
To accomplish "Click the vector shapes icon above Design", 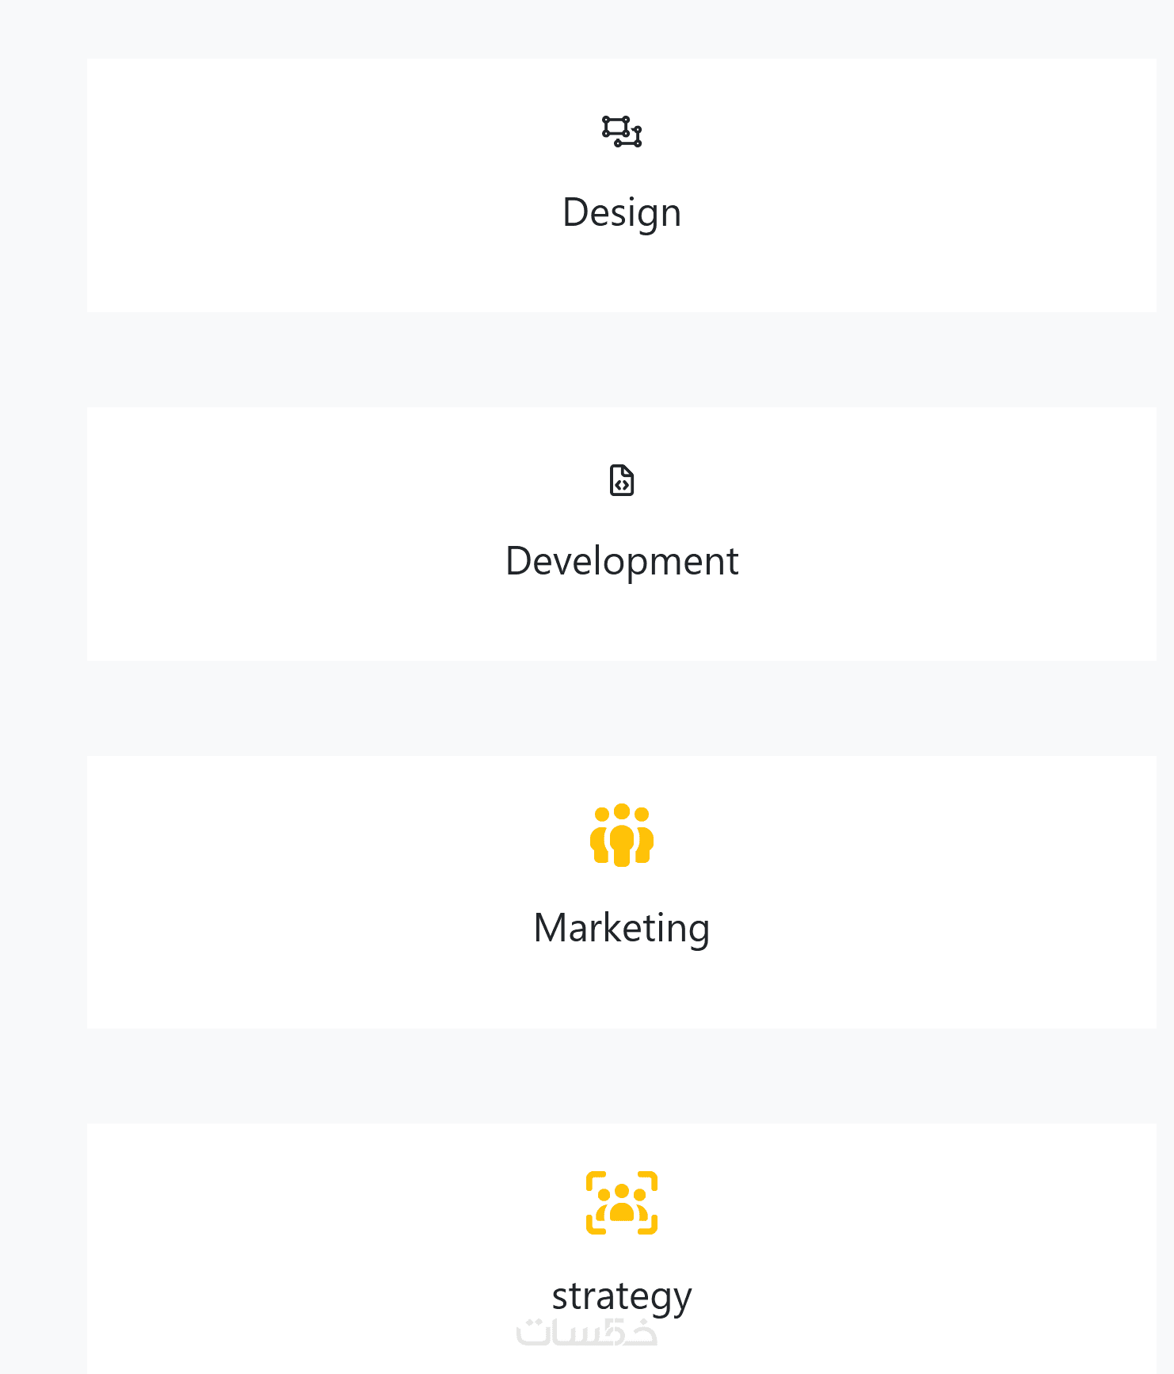I will point(622,132).
